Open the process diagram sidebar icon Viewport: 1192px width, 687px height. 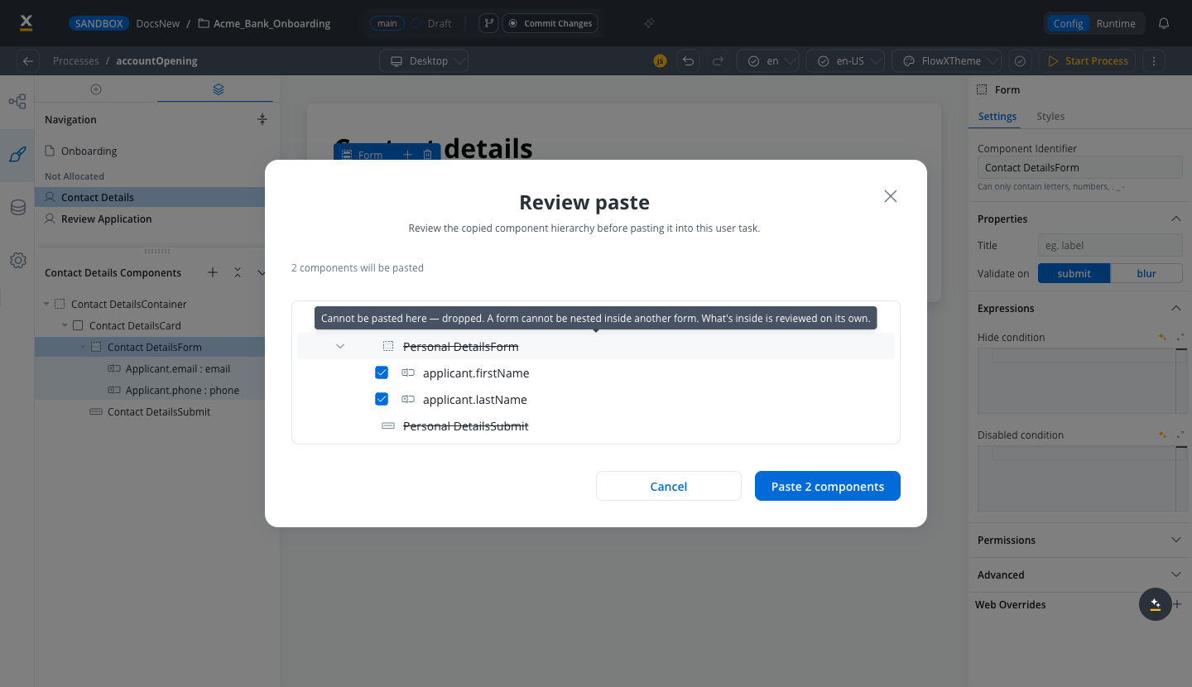click(17, 102)
